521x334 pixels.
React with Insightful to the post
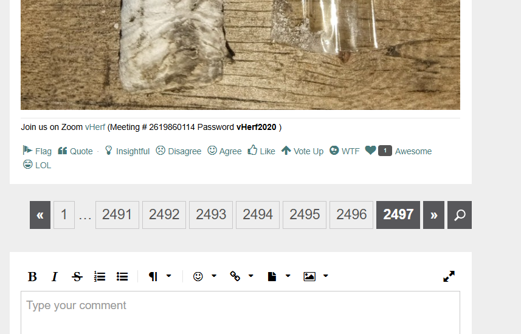127,151
